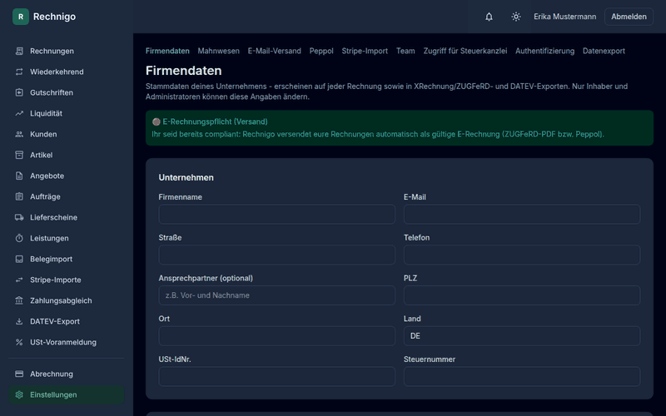Focus the USt-IdNr. input field

277,377
